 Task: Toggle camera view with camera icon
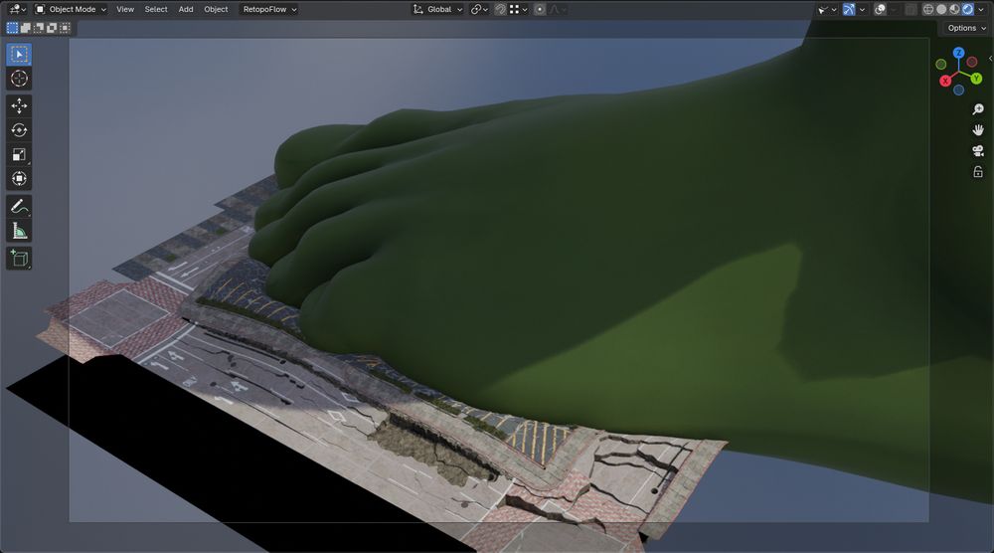(x=978, y=151)
